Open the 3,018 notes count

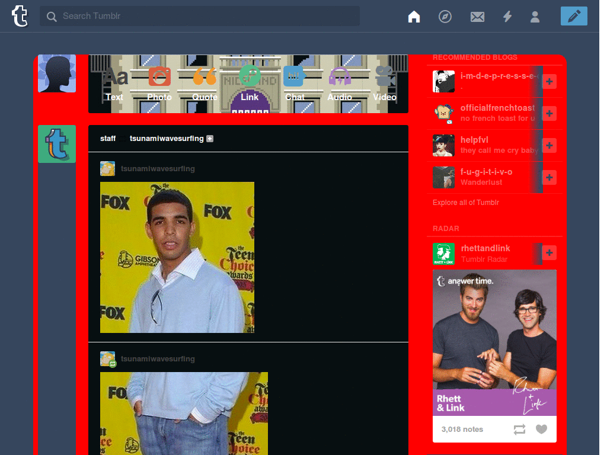point(462,429)
